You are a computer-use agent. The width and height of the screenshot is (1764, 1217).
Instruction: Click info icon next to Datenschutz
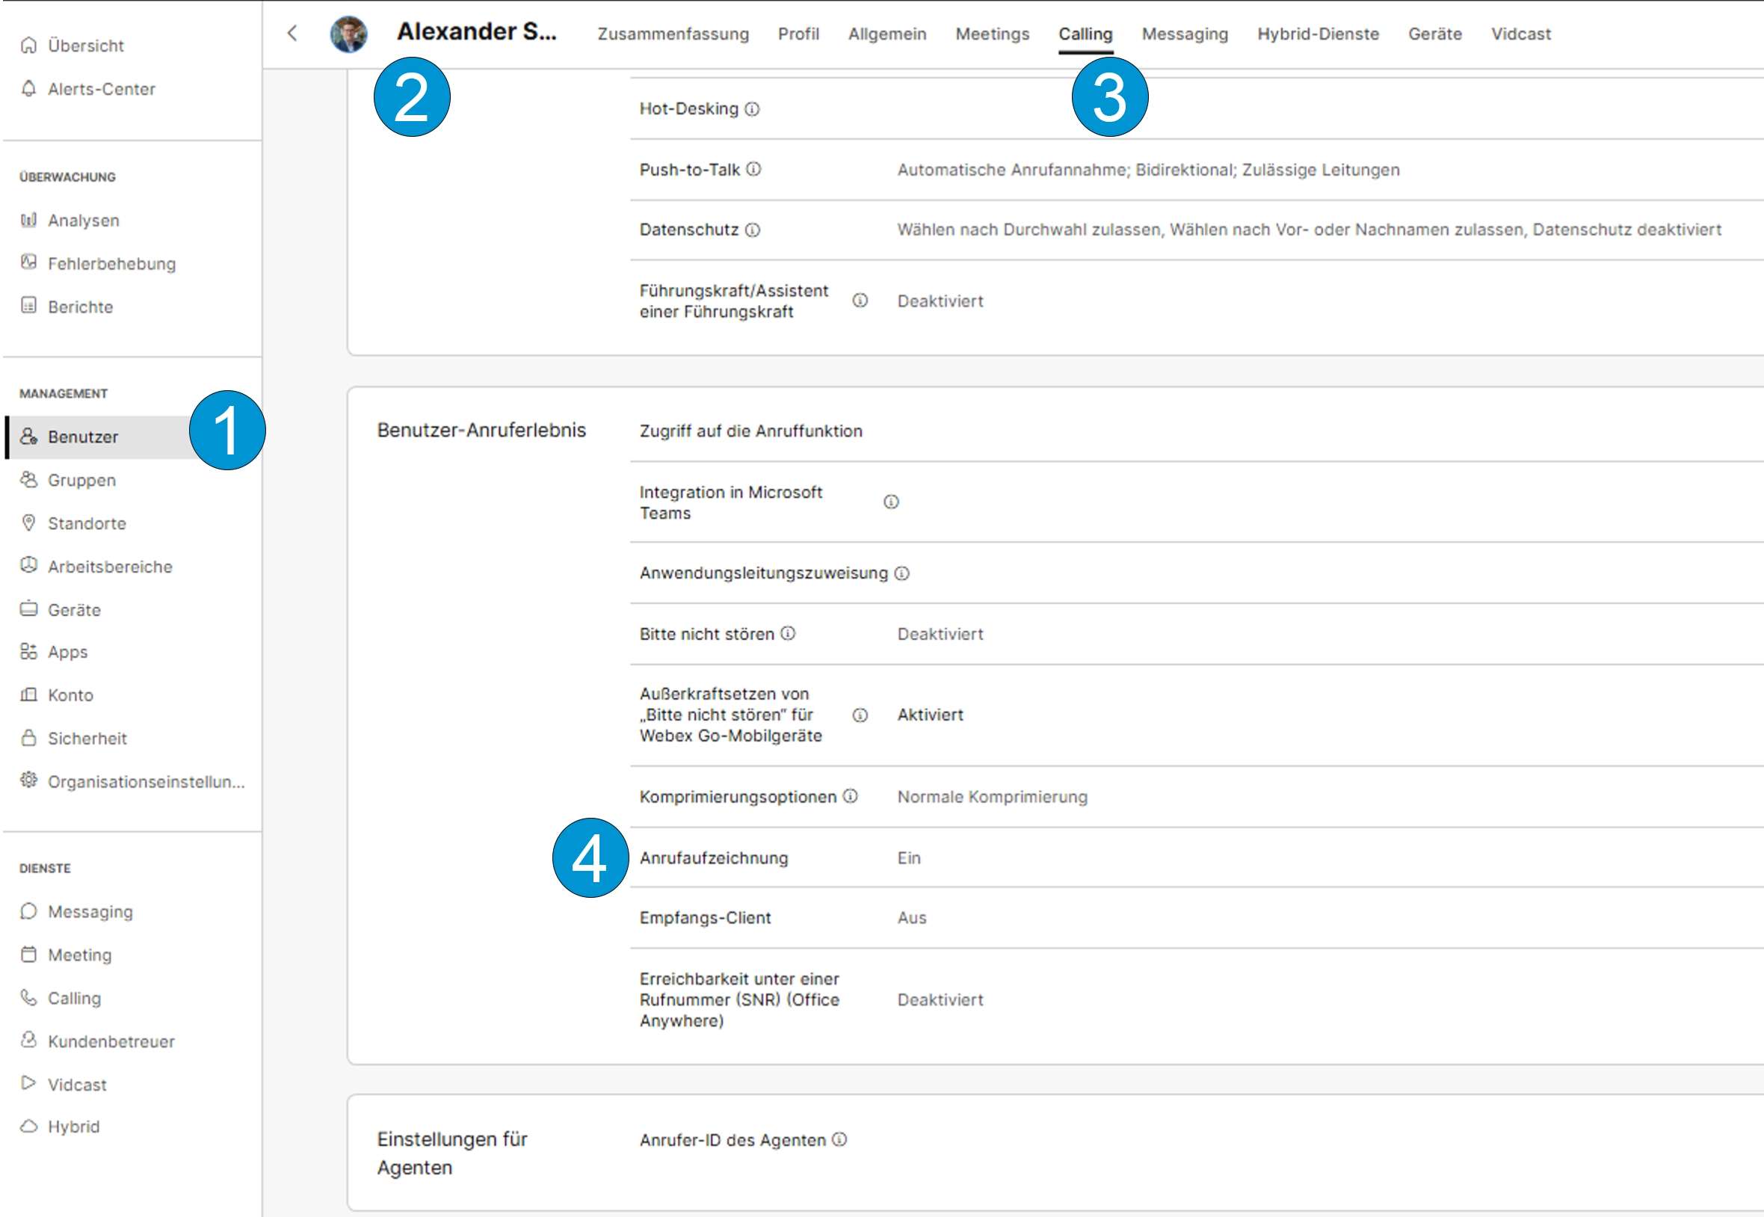(753, 230)
